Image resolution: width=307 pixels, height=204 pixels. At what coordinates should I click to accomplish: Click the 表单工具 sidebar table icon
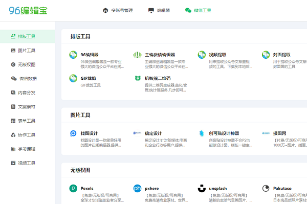click(13, 121)
